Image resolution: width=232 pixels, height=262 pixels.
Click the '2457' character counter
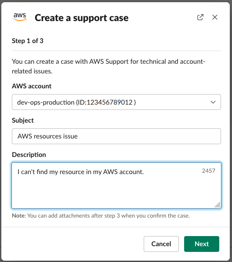coord(208,171)
